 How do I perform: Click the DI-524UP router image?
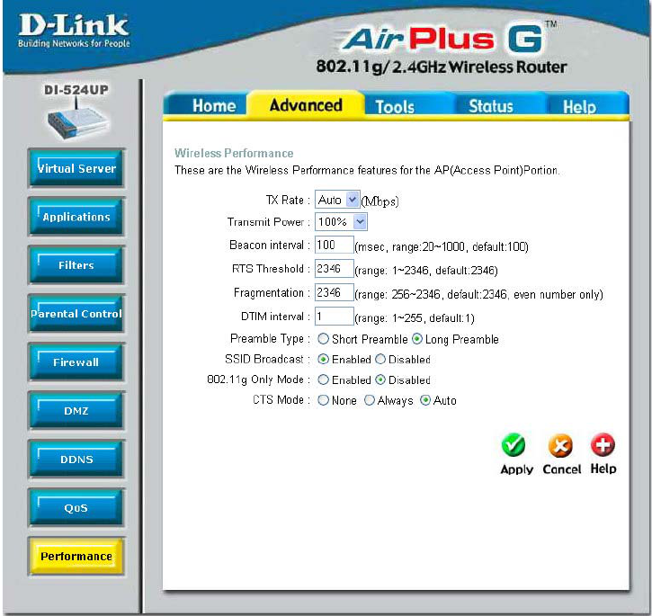[x=77, y=121]
